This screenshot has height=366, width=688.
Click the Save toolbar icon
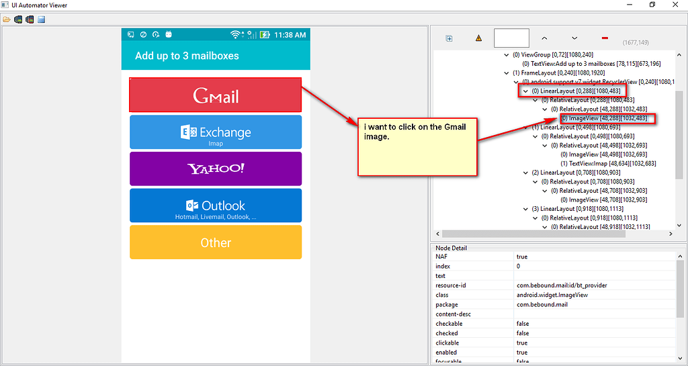coord(41,19)
